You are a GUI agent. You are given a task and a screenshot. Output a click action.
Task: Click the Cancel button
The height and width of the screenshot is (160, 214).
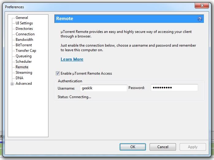coord(163,147)
